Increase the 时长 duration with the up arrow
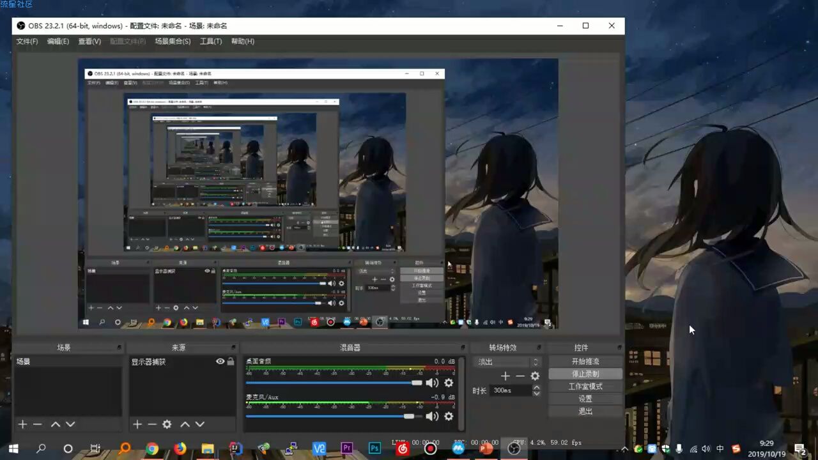 click(x=536, y=387)
